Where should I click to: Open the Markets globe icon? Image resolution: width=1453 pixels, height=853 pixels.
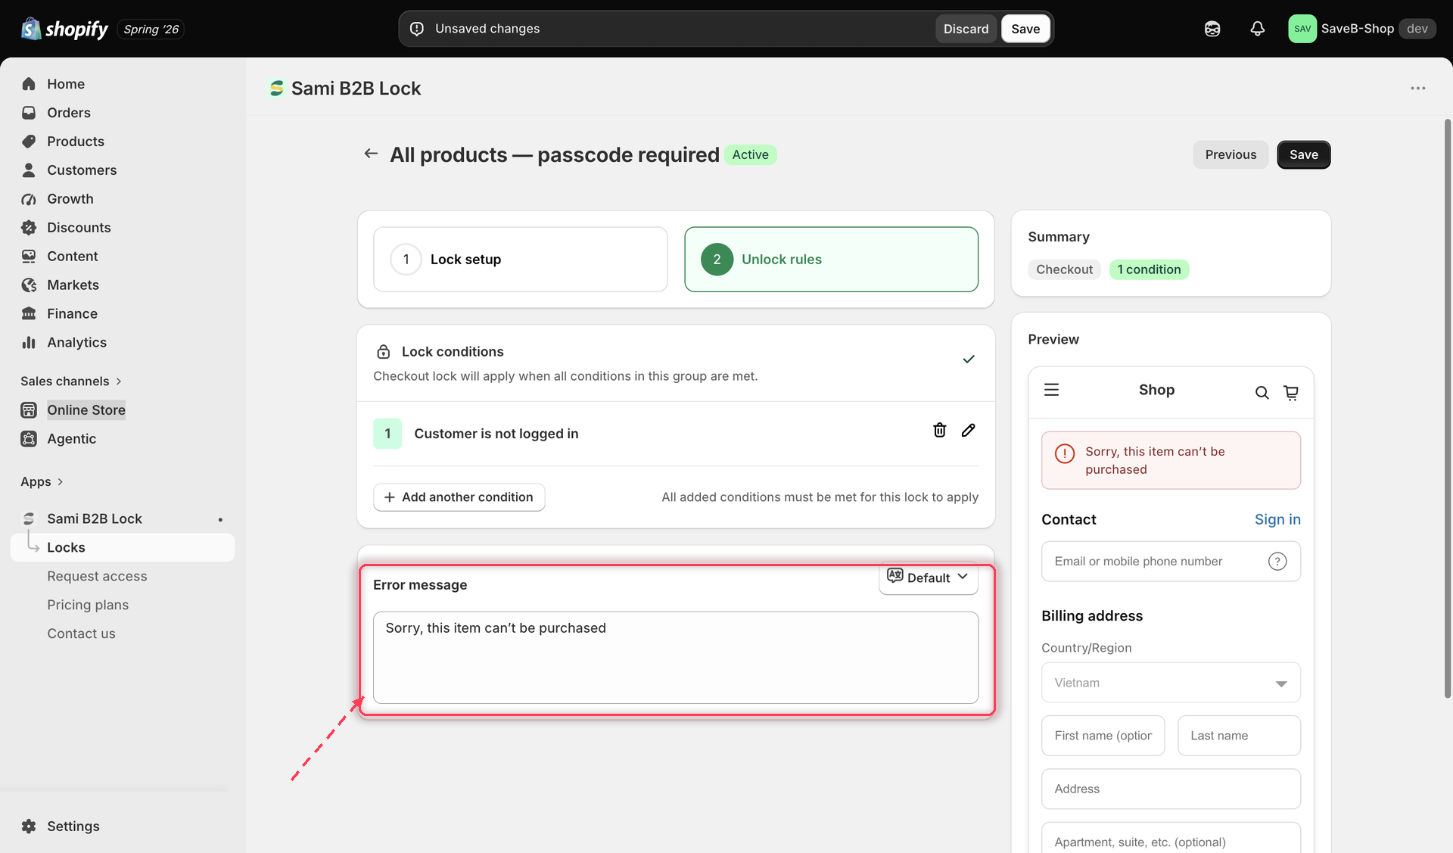point(29,285)
